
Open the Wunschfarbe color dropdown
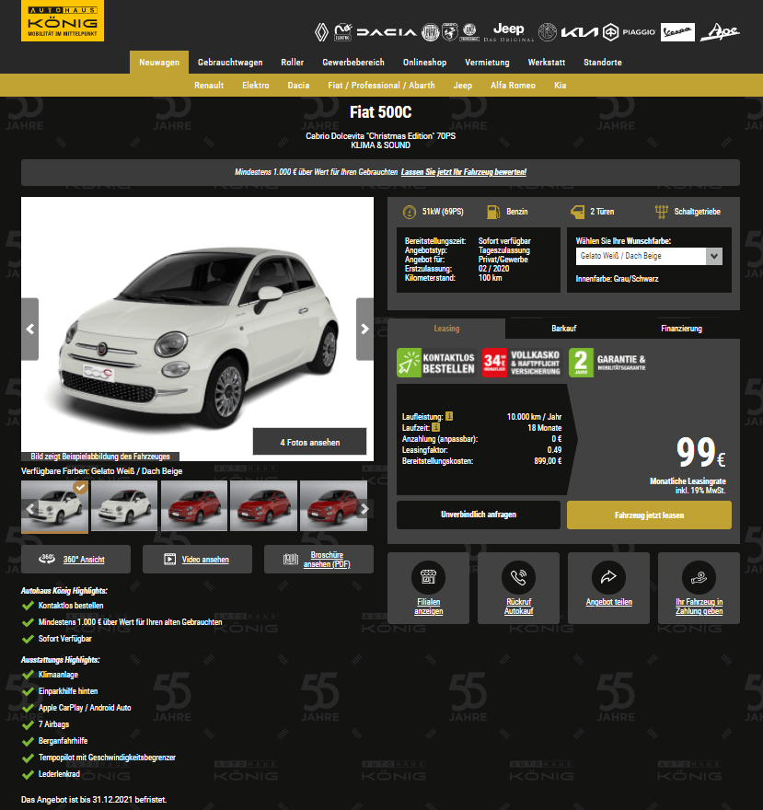(649, 256)
